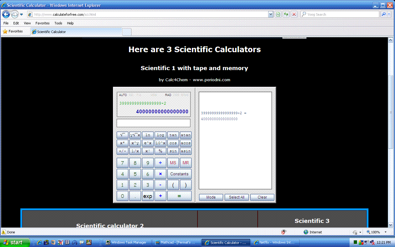The height and width of the screenshot is (247, 395).
Task: Click the Yoog Search box
Action: coord(340,15)
